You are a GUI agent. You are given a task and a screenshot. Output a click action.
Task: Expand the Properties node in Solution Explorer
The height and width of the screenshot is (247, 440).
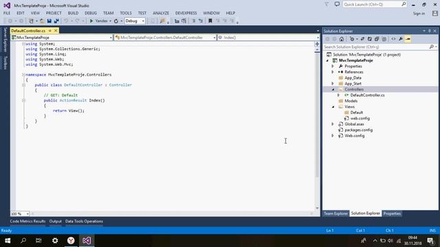[333, 67]
